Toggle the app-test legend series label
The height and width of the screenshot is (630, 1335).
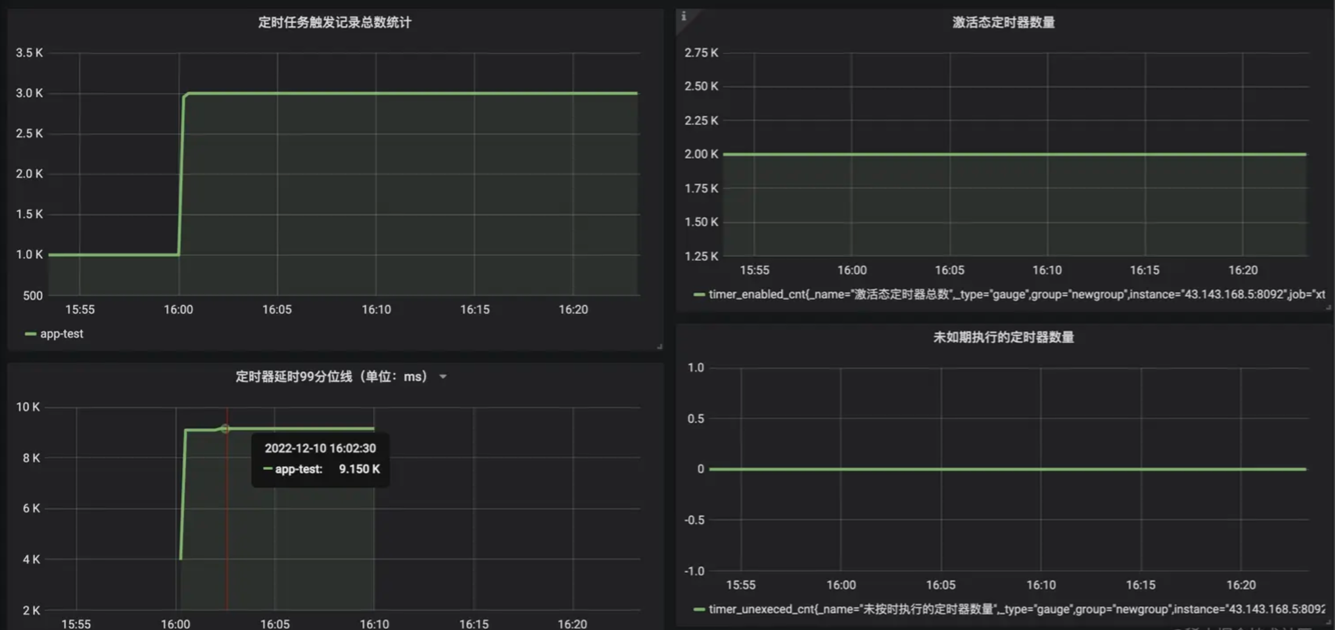click(x=61, y=334)
